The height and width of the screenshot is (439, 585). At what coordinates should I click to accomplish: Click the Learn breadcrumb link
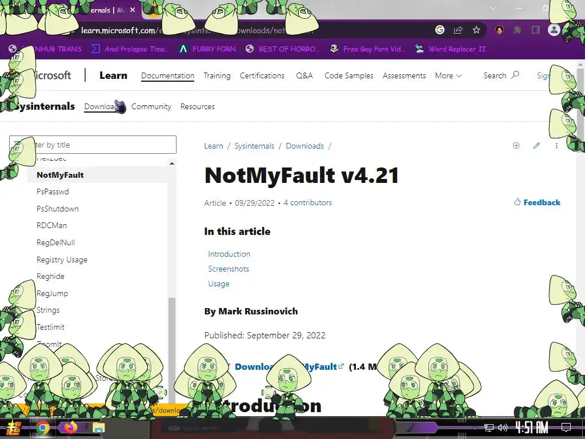tap(214, 146)
